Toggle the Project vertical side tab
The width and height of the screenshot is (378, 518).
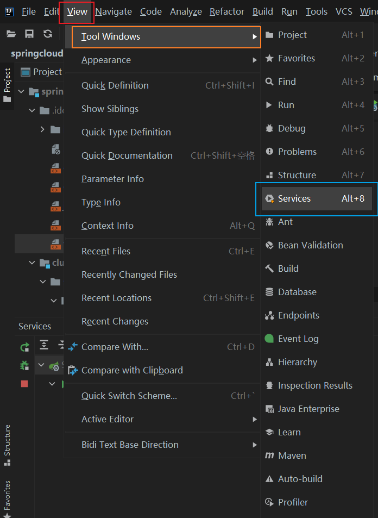(x=7, y=85)
